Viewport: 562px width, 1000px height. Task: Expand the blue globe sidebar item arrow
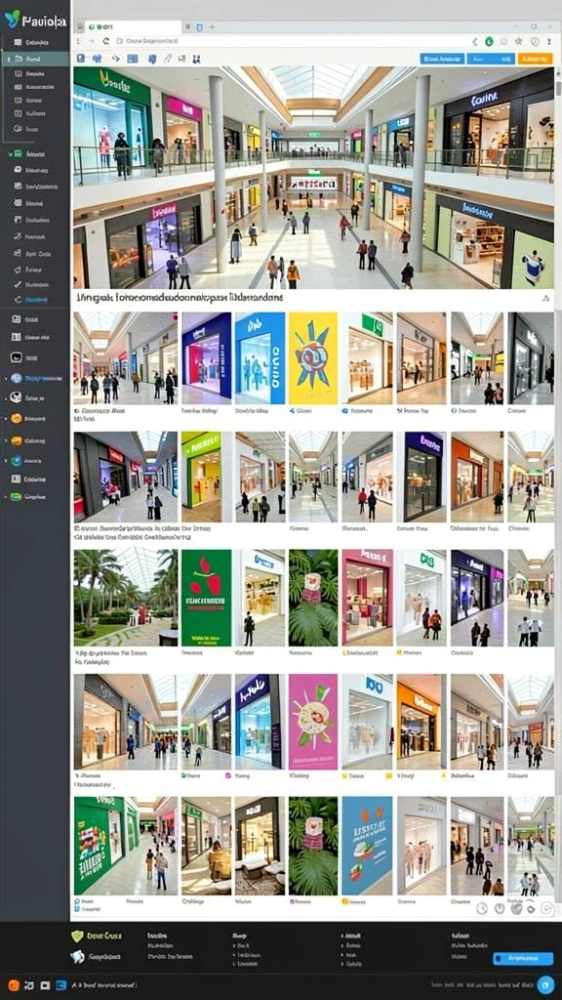[x=5, y=460]
